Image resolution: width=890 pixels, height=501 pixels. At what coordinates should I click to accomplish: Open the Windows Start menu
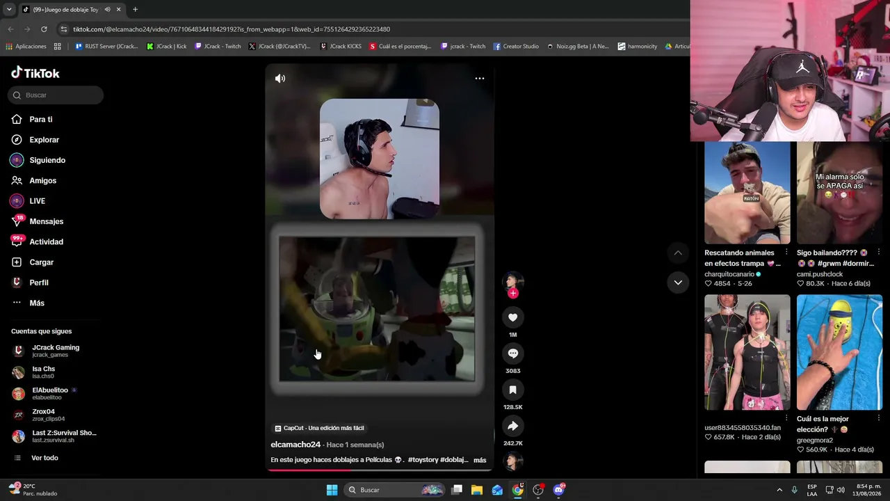332,490
